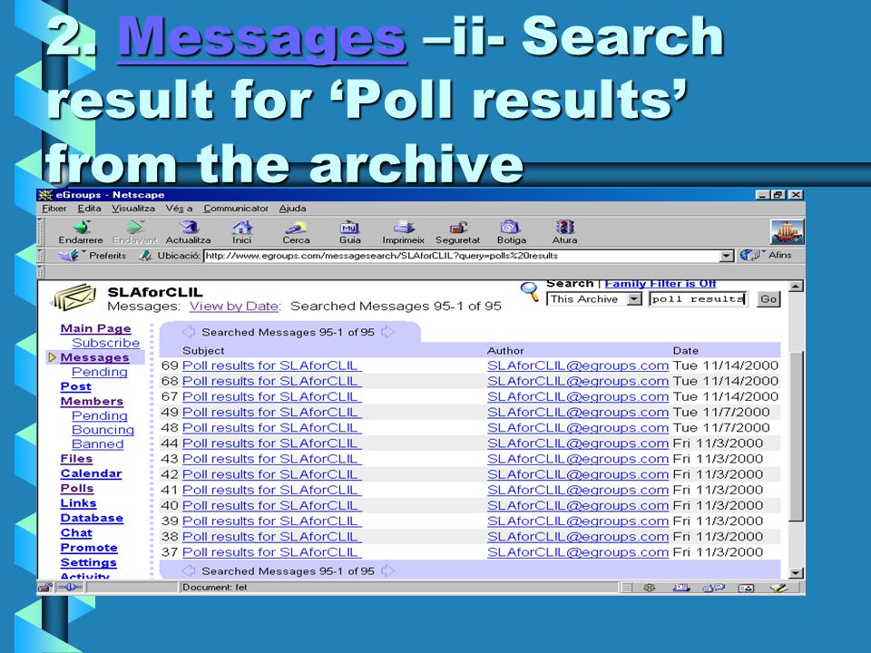
Task: Open the Seguretat lock icon
Action: tap(457, 227)
